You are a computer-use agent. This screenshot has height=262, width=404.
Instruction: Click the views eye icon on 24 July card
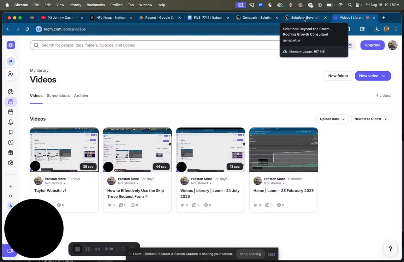(x=182, y=205)
